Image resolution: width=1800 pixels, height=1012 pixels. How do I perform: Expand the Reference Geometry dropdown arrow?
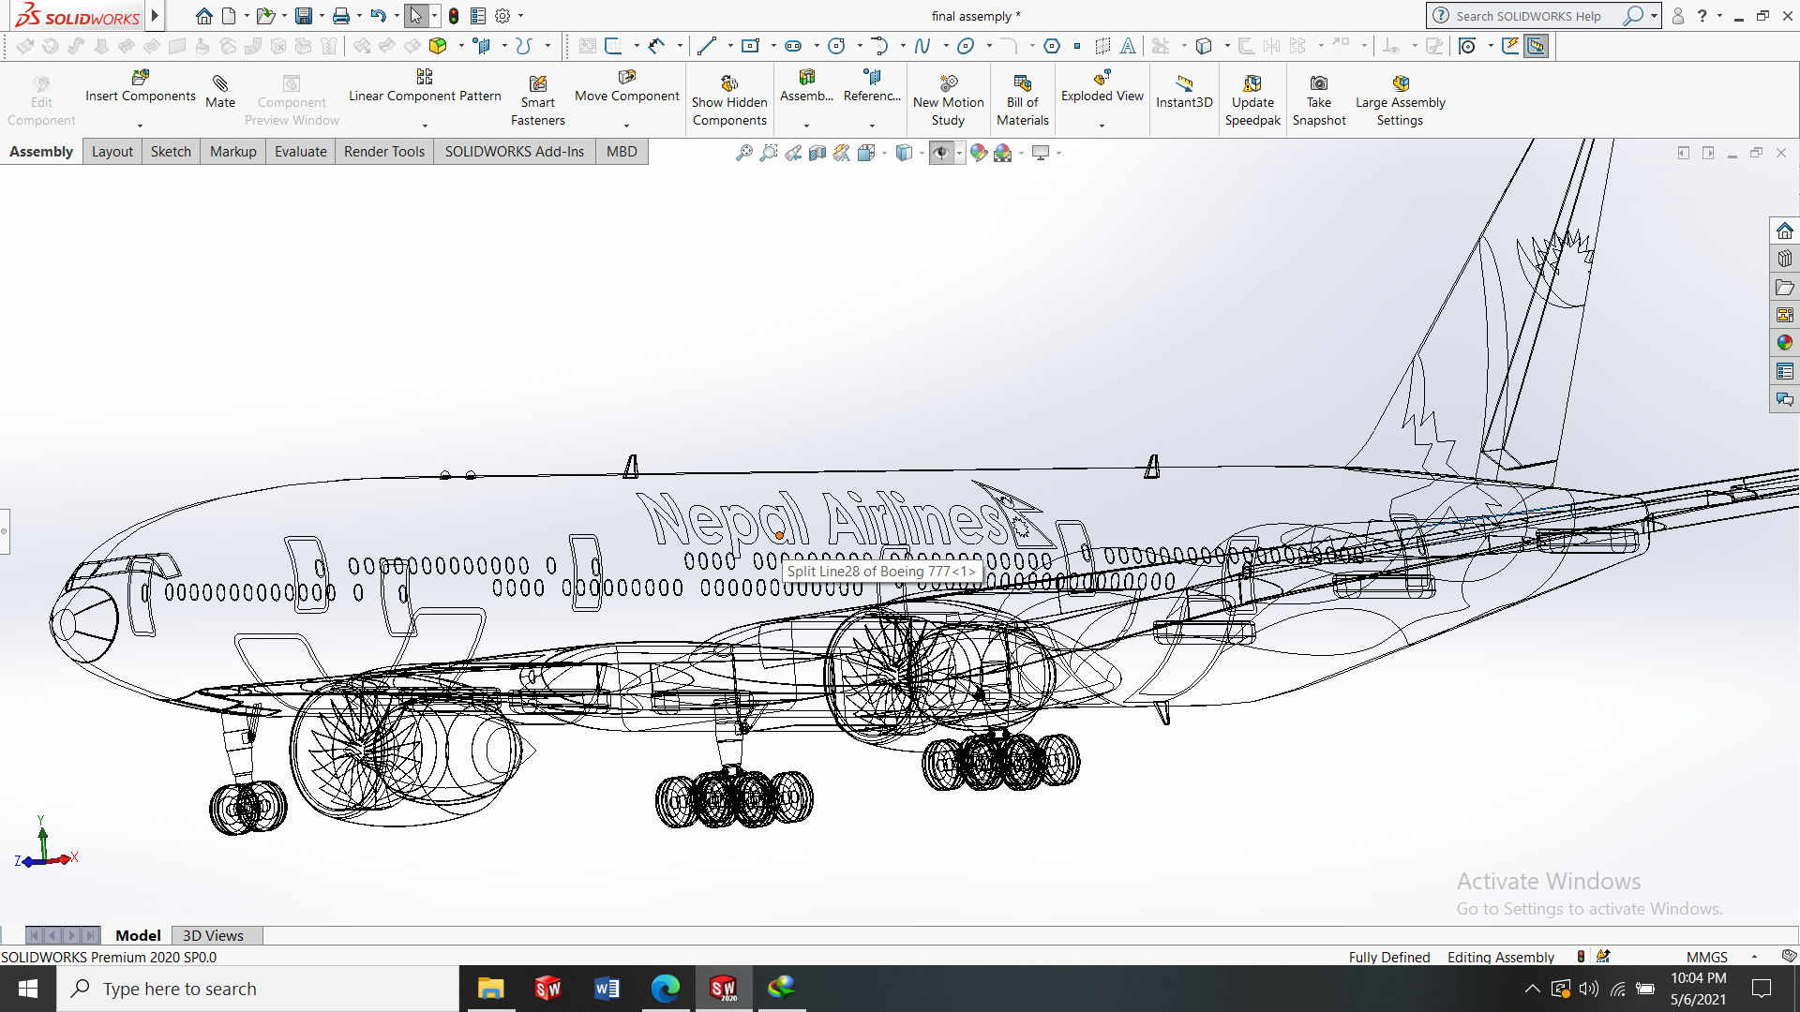pos(872,126)
